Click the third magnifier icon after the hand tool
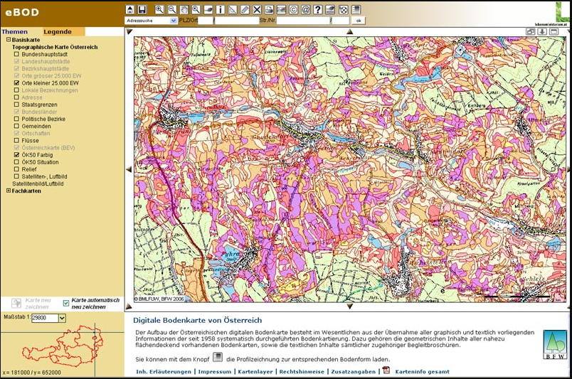 pos(196,9)
